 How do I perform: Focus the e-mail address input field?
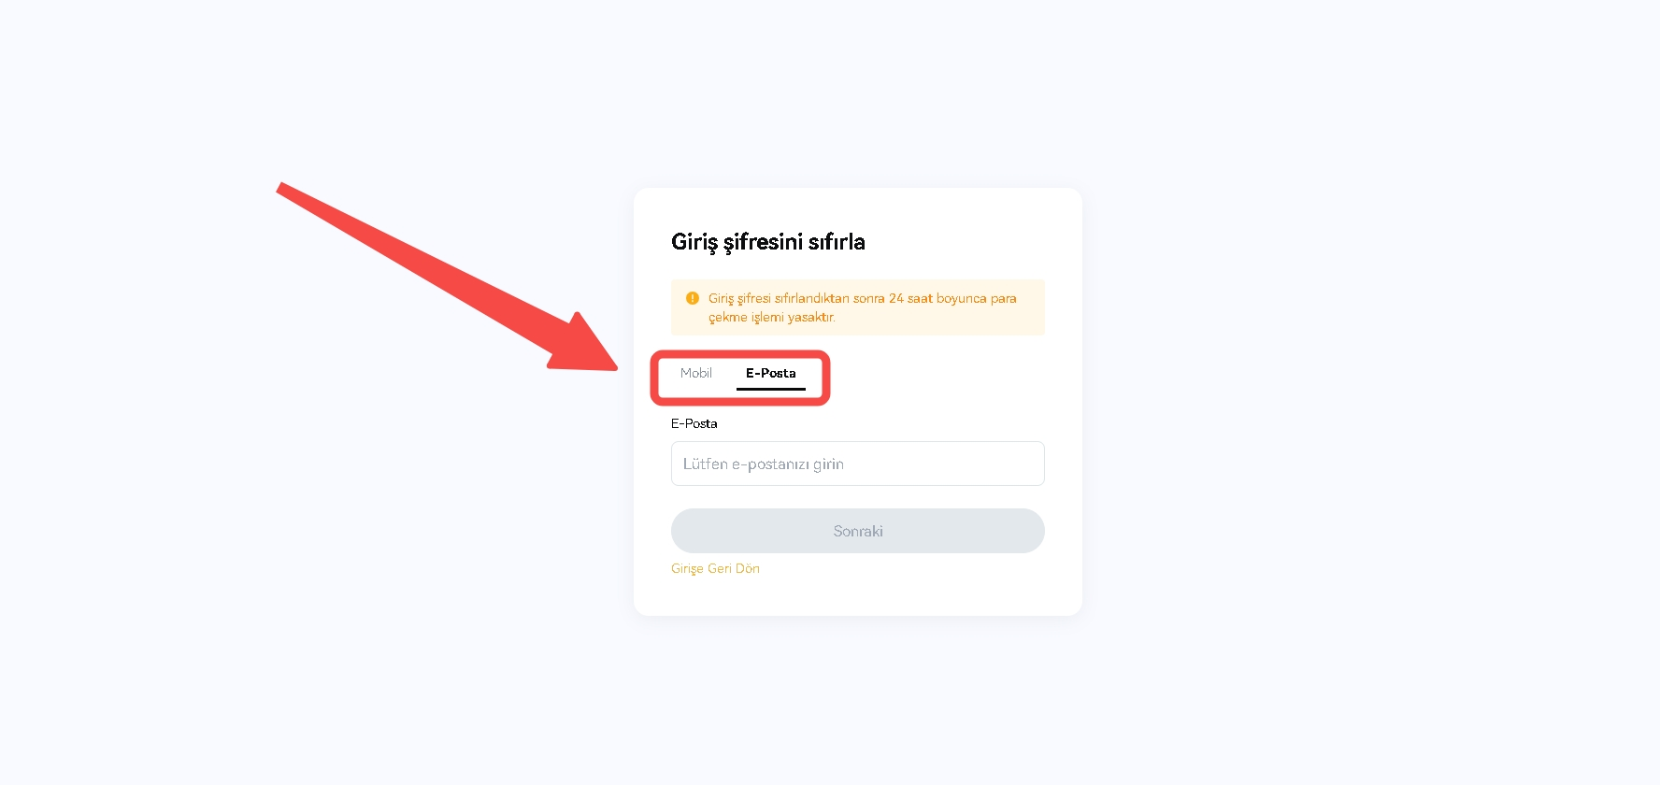[x=857, y=464]
